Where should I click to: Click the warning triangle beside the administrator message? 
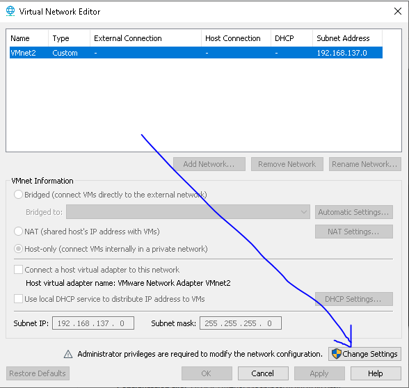68,354
